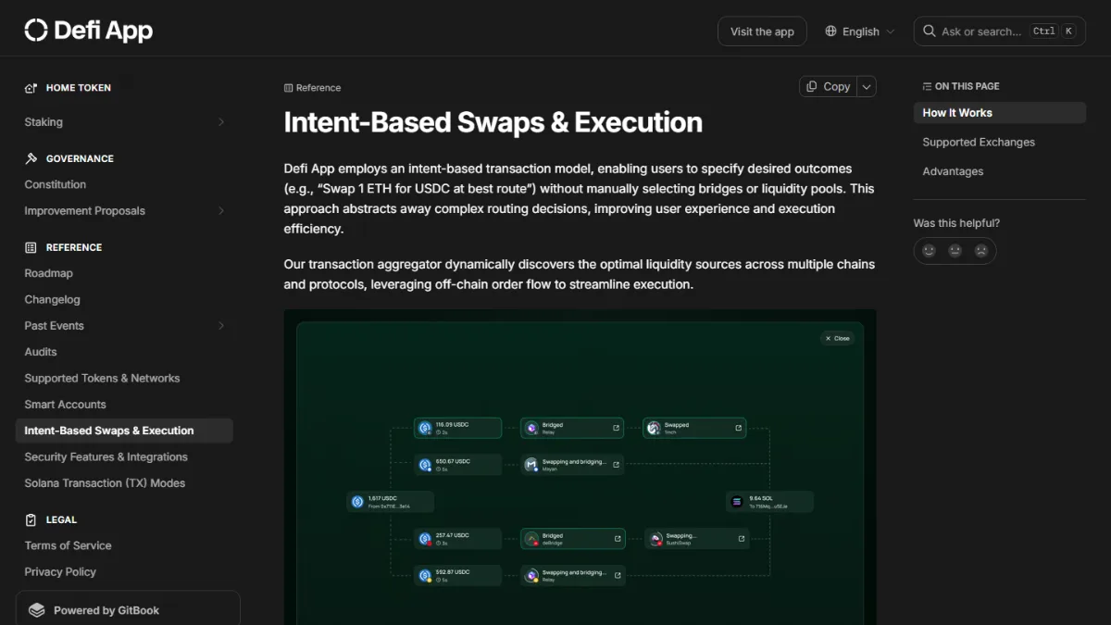Open the dropdown arrow next to Copy
The image size is (1111, 625).
pyautogui.click(x=867, y=86)
